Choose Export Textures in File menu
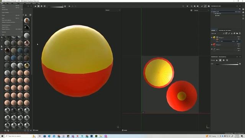Image resolution: width=245 pixels, height=138 pixels. click(x=12, y=29)
